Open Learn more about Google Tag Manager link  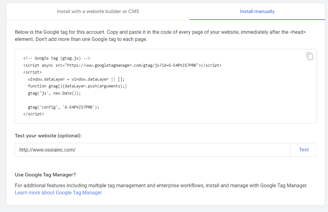[x=58, y=192]
